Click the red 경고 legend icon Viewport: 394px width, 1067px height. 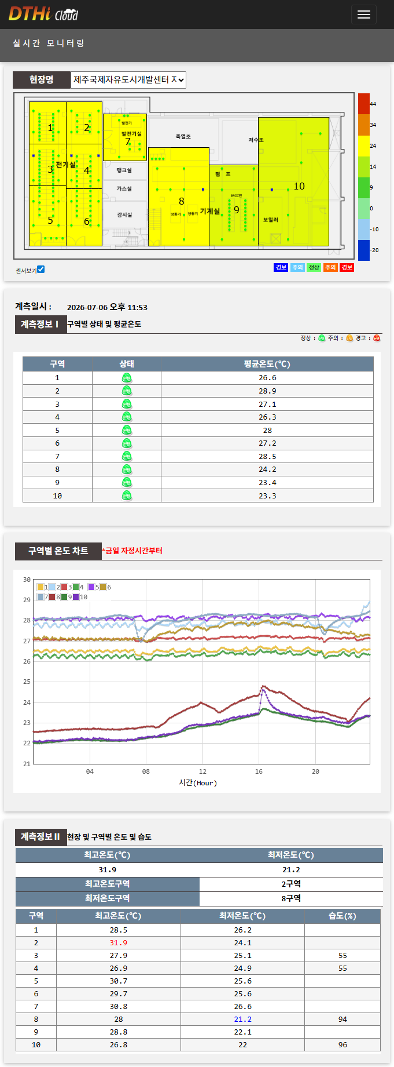click(x=377, y=338)
